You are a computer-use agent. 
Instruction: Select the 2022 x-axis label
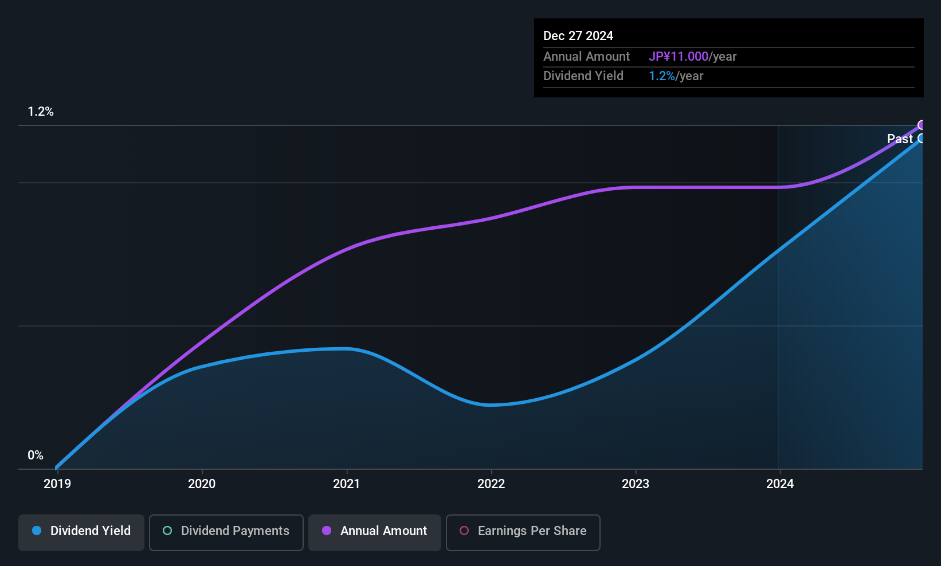pyautogui.click(x=491, y=484)
